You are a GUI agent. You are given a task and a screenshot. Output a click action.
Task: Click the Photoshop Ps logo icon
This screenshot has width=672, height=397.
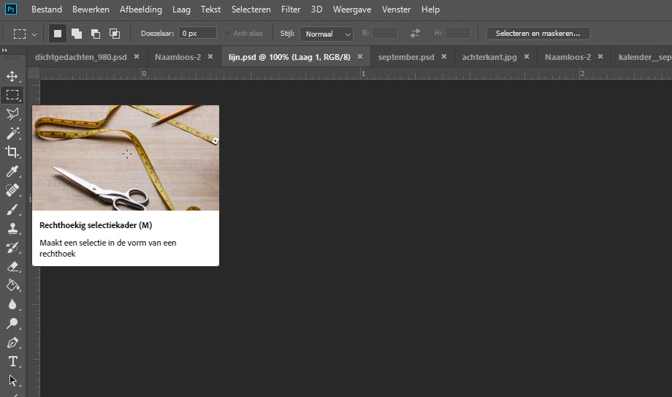(11, 9)
